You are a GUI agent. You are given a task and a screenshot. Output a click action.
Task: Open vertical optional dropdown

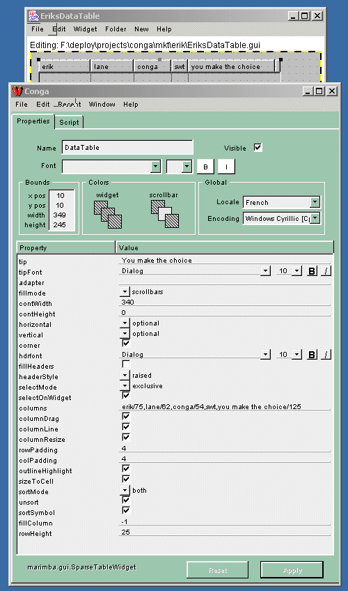(125, 334)
